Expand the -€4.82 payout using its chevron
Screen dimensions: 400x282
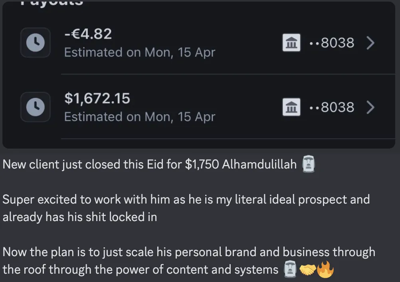click(x=370, y=43)
